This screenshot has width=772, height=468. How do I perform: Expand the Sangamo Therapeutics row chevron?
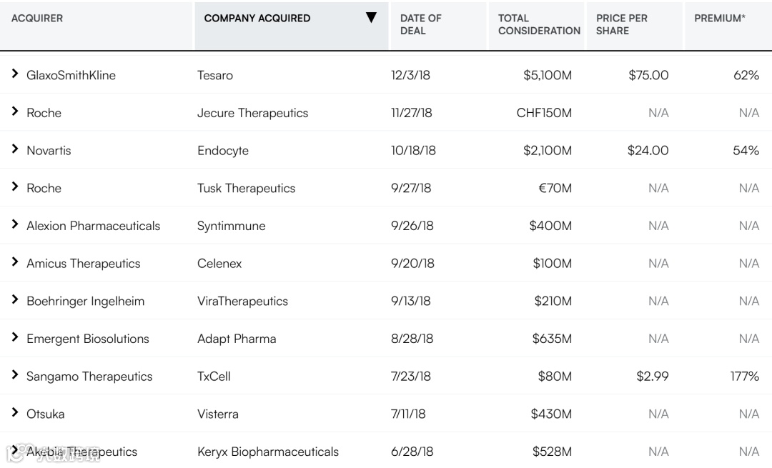14,375
